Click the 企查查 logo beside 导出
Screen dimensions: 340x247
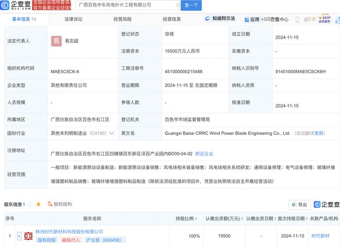(327, 204)
